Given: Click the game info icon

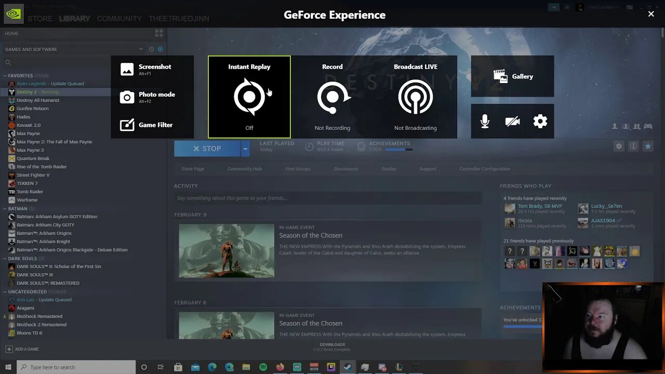Looking at the screenshot, I should 633,146.
